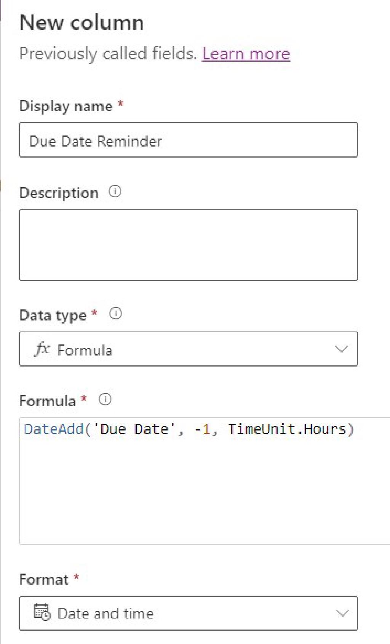Click the New column panel heading
Viewport: 390px width, 644px height.
coord(82,22)
